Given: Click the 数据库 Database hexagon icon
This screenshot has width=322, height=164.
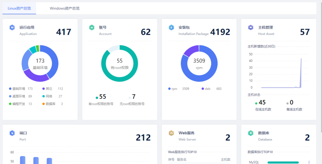Looking at the screenshot, I should [250, 133].
